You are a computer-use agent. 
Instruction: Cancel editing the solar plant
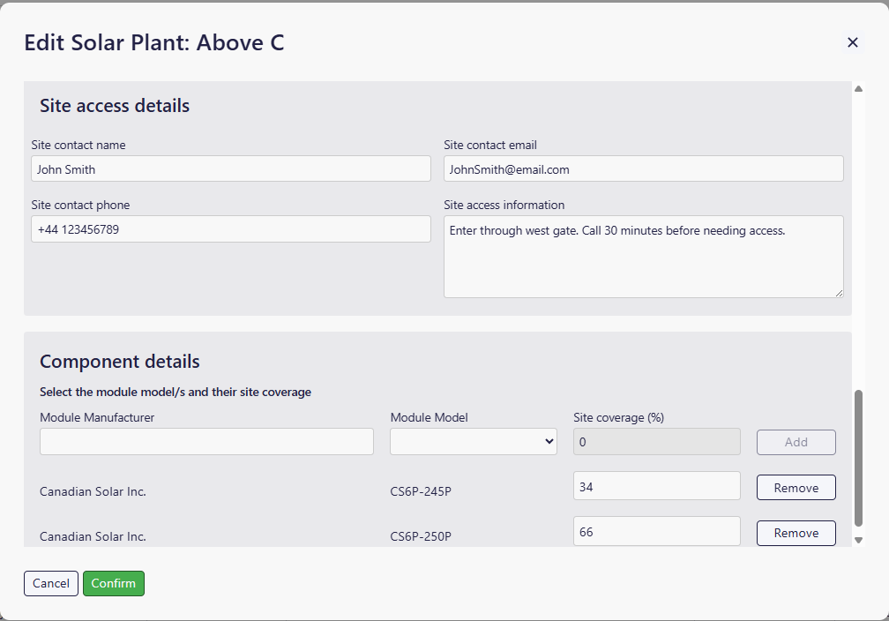[51, 583]
